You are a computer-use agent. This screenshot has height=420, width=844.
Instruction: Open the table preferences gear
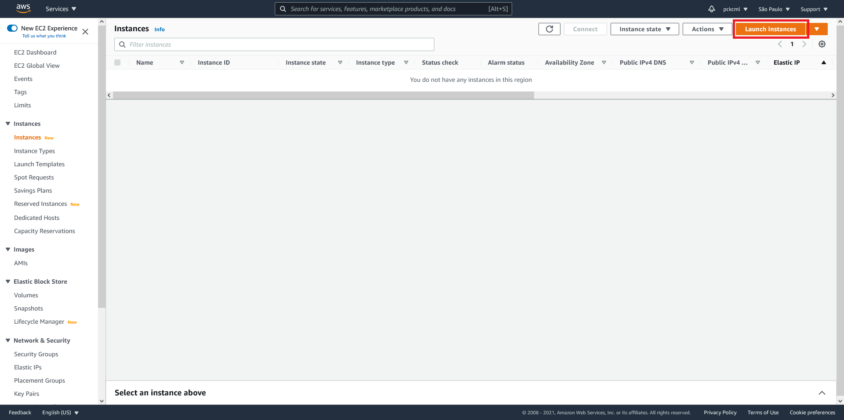pos(822,44)
